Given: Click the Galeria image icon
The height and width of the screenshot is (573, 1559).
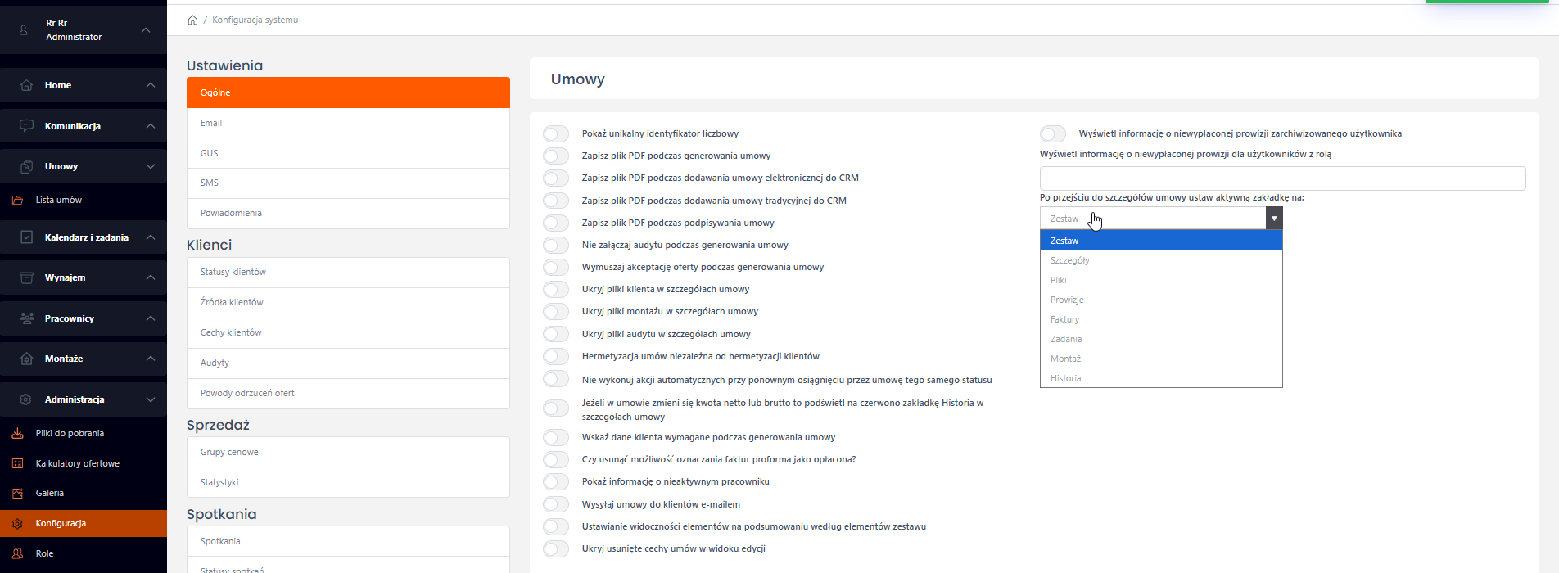Looking at the screenshot, I should click(x=17, y=493).
